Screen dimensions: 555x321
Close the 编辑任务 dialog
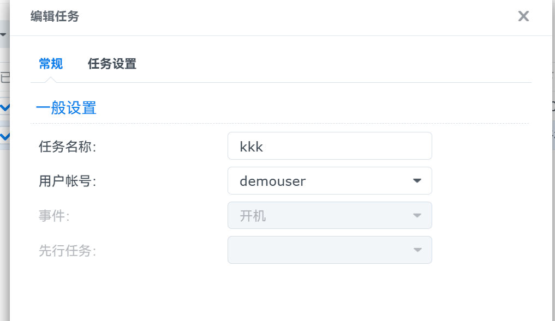click(523, 16)
